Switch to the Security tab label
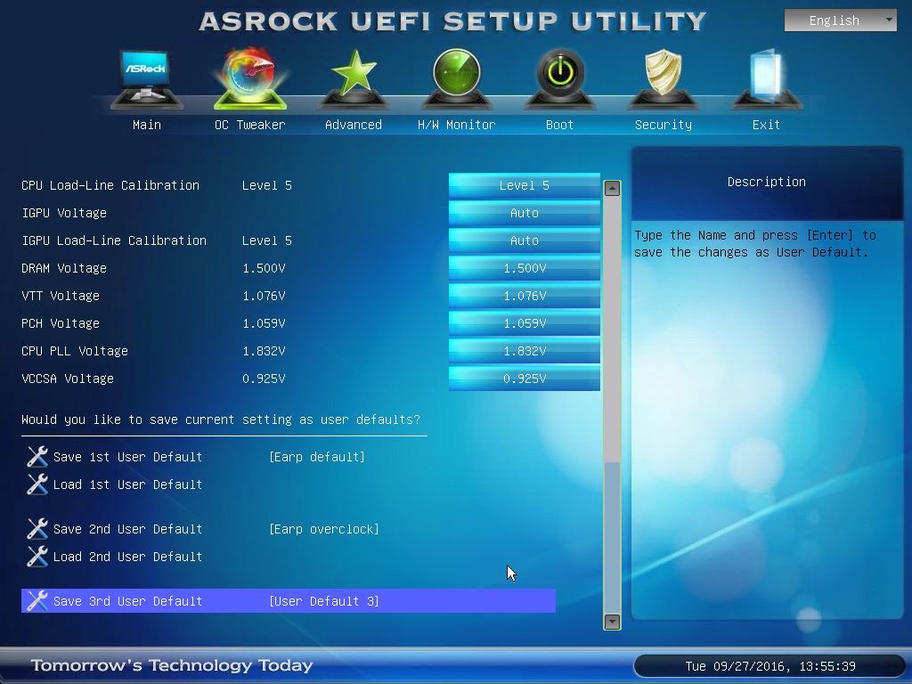 click(663, 125)
